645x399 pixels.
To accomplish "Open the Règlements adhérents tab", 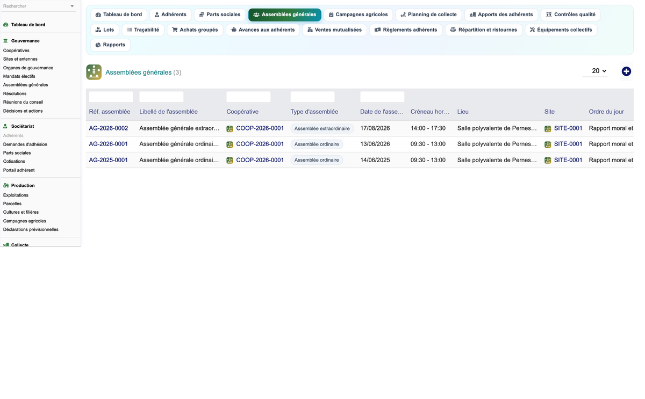I will (x=406, y=30).
